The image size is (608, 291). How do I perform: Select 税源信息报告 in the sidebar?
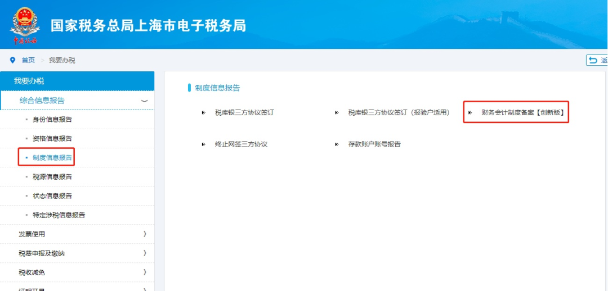coord(52,177)
